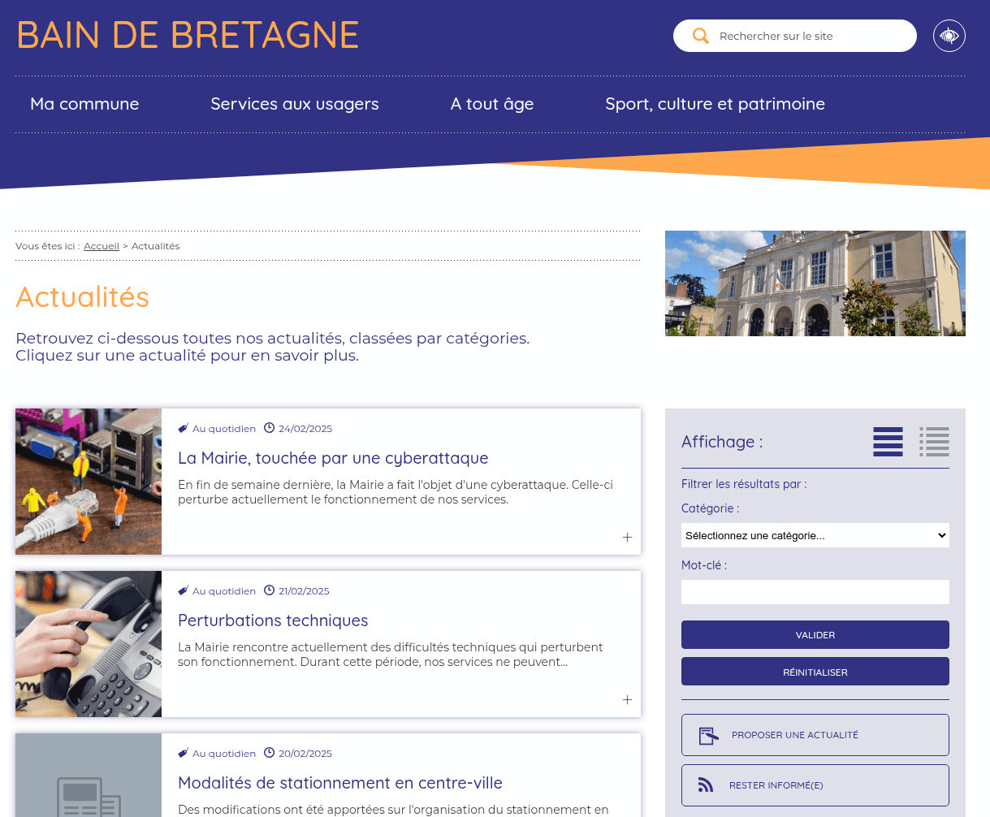Click the cyberattack network cable thumbnail
This screenshot has height=817, width=990.
89,482
